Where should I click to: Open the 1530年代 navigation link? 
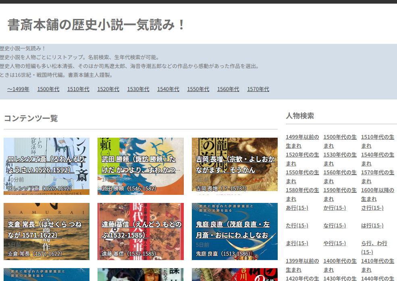coord(138,89)
